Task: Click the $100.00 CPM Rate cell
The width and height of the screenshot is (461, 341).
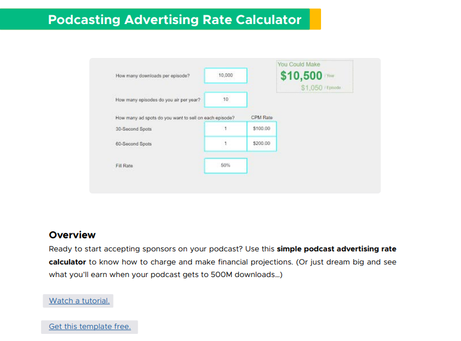Action: pyautogui.click(x=261, y=129)
